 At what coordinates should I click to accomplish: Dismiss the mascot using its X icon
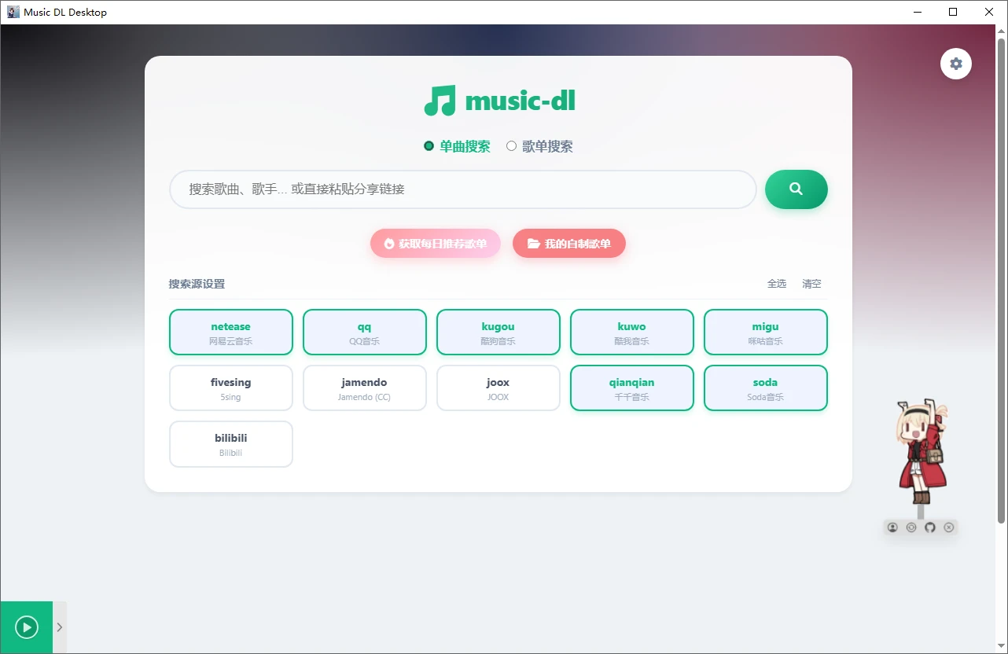(949, 527)
